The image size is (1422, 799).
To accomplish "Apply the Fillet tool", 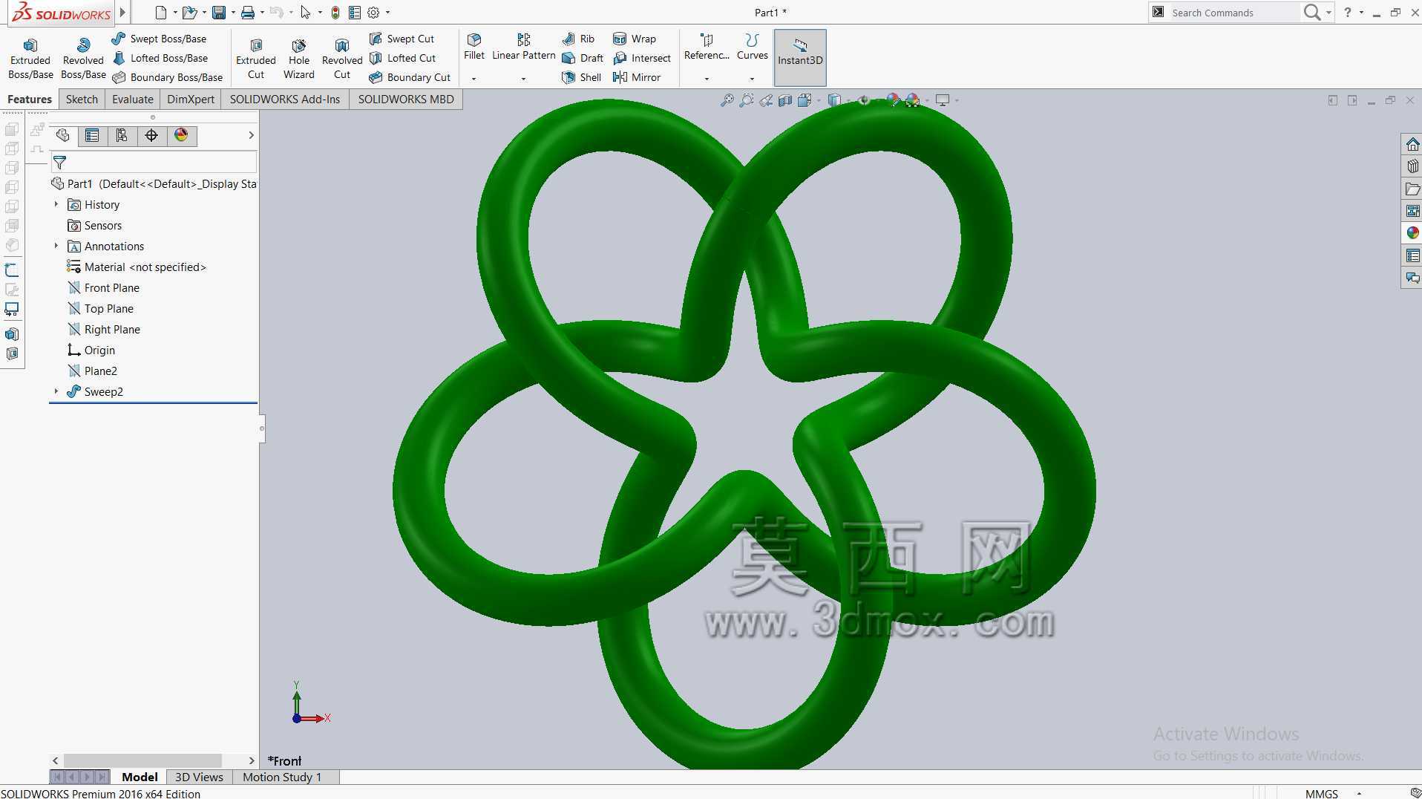I will (x=474, y=46).
